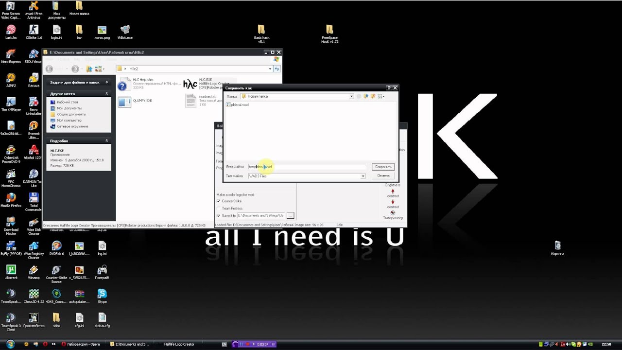Select HLC.EXE hλc icon in Explorer
The width and height of the screenshot is (622, 350).
click(x=190, y=84)
